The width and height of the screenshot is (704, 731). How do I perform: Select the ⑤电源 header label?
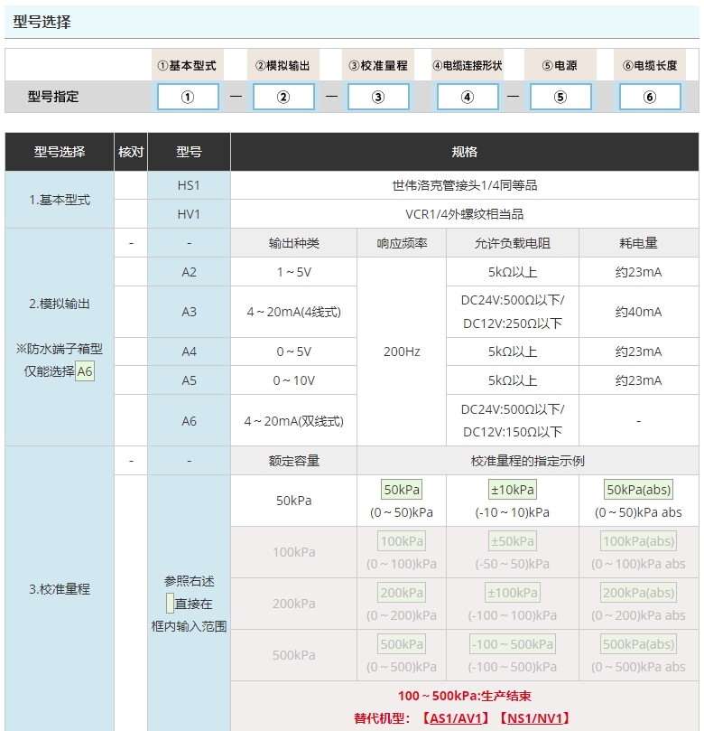[560, 65]
